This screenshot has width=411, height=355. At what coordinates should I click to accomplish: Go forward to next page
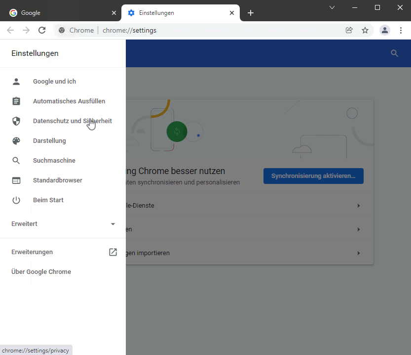click(x=26, y=30)
